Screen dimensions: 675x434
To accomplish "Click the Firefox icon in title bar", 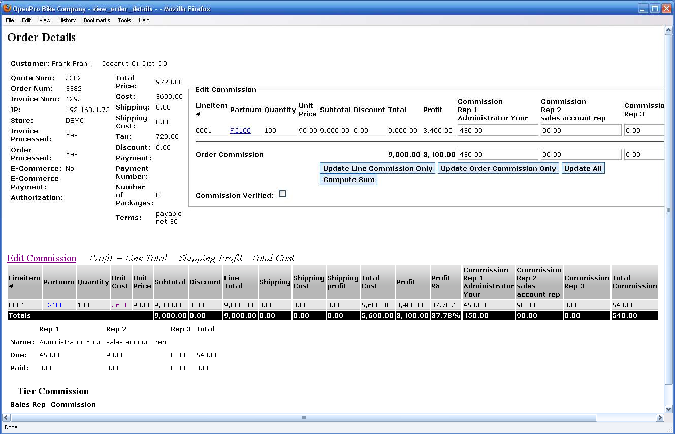I will click(x=7, y=9).
